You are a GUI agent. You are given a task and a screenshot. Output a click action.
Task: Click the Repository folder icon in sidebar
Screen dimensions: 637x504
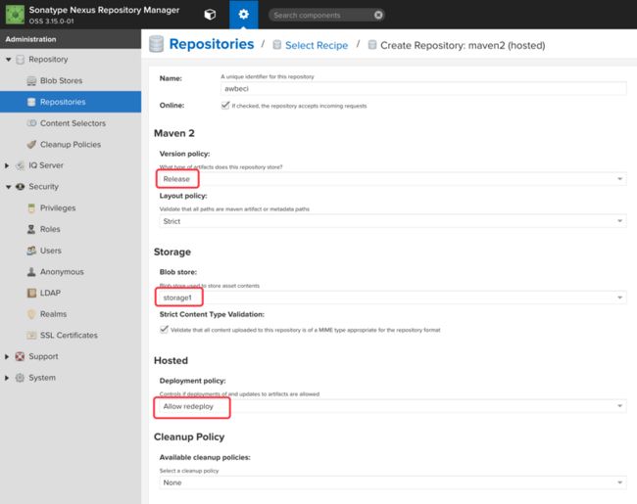(21, 60)
